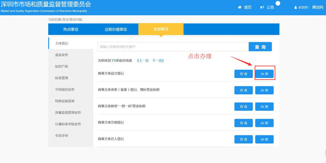Click 查看 for 商事主体变更（备案）登记

[243, 90]
